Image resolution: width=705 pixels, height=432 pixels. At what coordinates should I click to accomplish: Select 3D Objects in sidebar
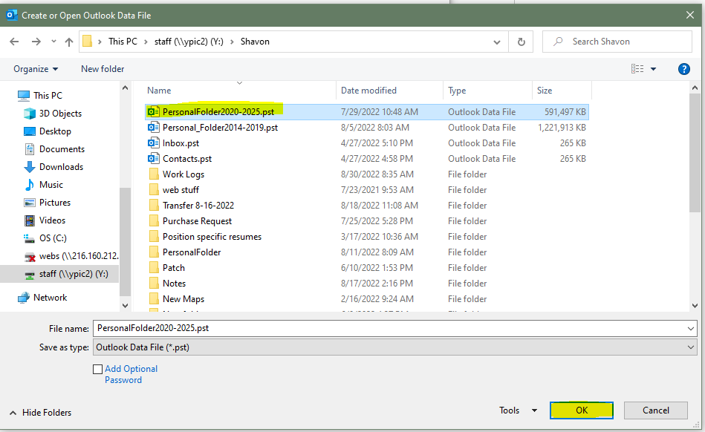coord(60,114)
